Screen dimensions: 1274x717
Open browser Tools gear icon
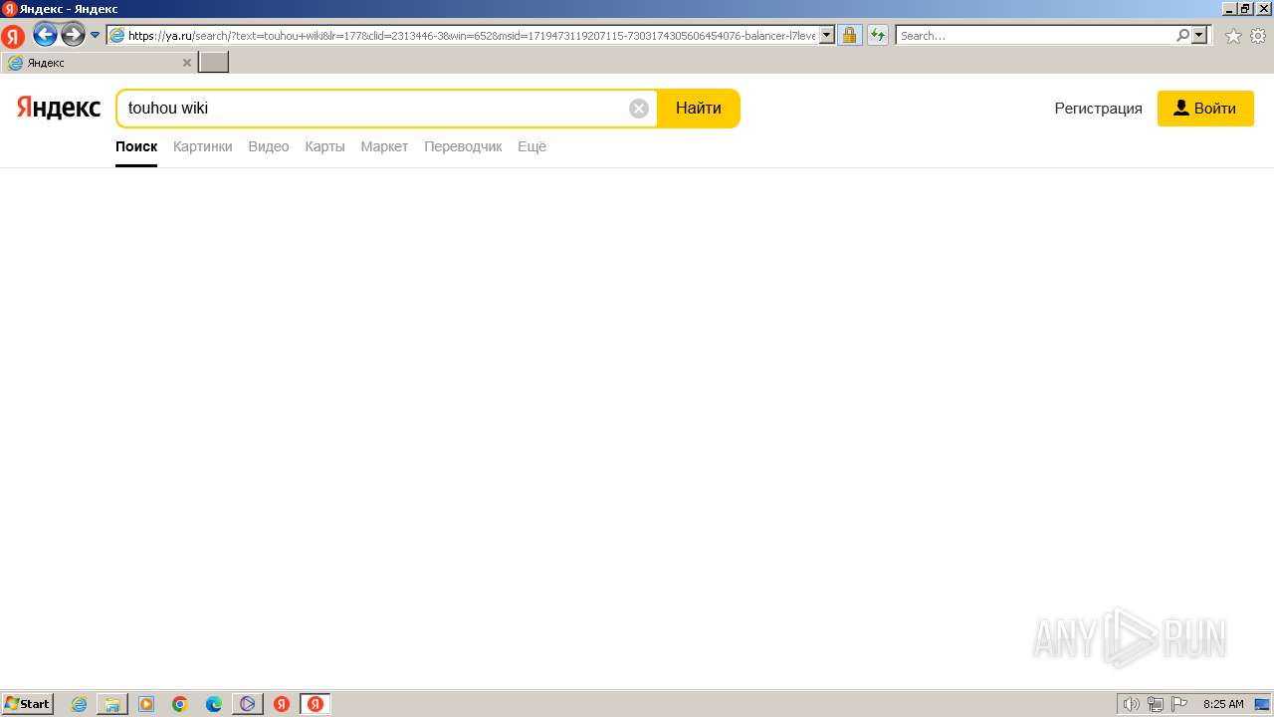pos(1258,35)
